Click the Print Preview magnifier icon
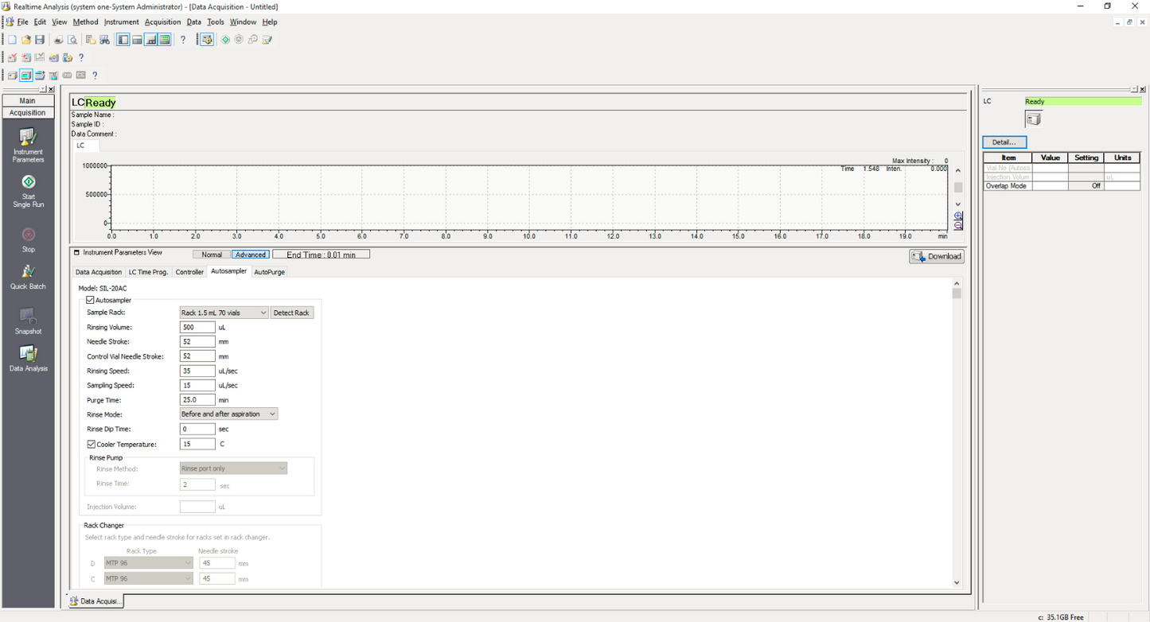Image resolution: width=1150 pixels, height=622 pixels. [72, 40]
